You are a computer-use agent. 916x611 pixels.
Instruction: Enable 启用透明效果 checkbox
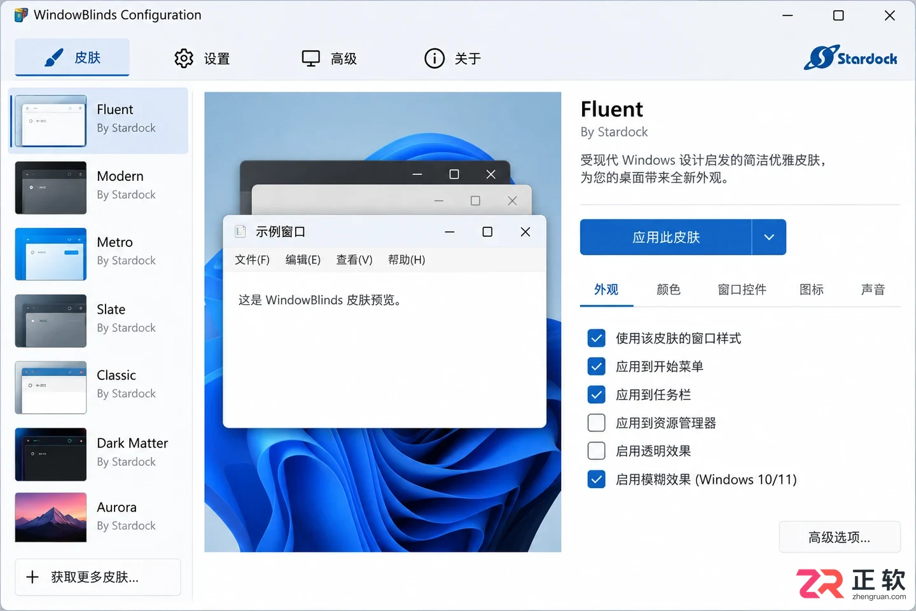click(x=597, y=451)
